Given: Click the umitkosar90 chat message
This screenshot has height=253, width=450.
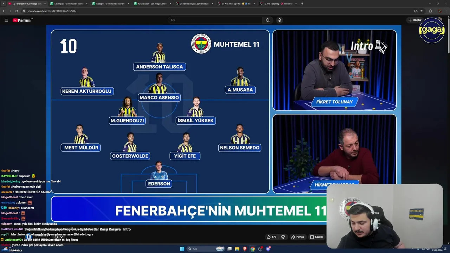Looking at the screenshot, I should pyautogui.click(x=39, y=240).
